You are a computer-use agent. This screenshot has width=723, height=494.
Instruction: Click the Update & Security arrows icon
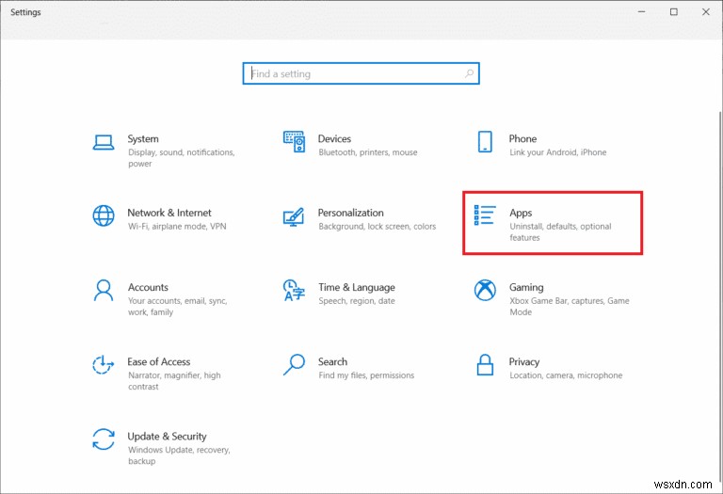tap(104, 438)
